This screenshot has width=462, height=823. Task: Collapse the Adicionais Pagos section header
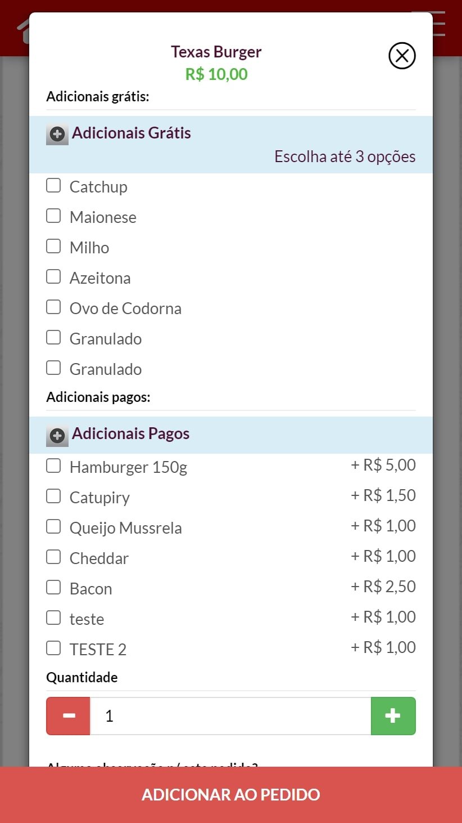click(130, 434)
